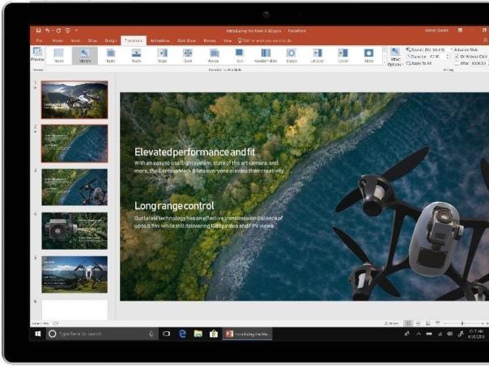This screenshot has height=366, width=489.
Task: Apply the Fade transition effect
Action: pos(110,55)
